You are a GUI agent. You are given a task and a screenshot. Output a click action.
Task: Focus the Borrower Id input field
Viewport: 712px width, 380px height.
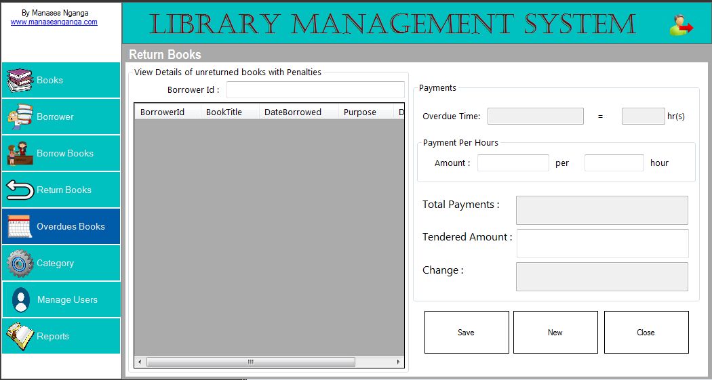(315, 90)
